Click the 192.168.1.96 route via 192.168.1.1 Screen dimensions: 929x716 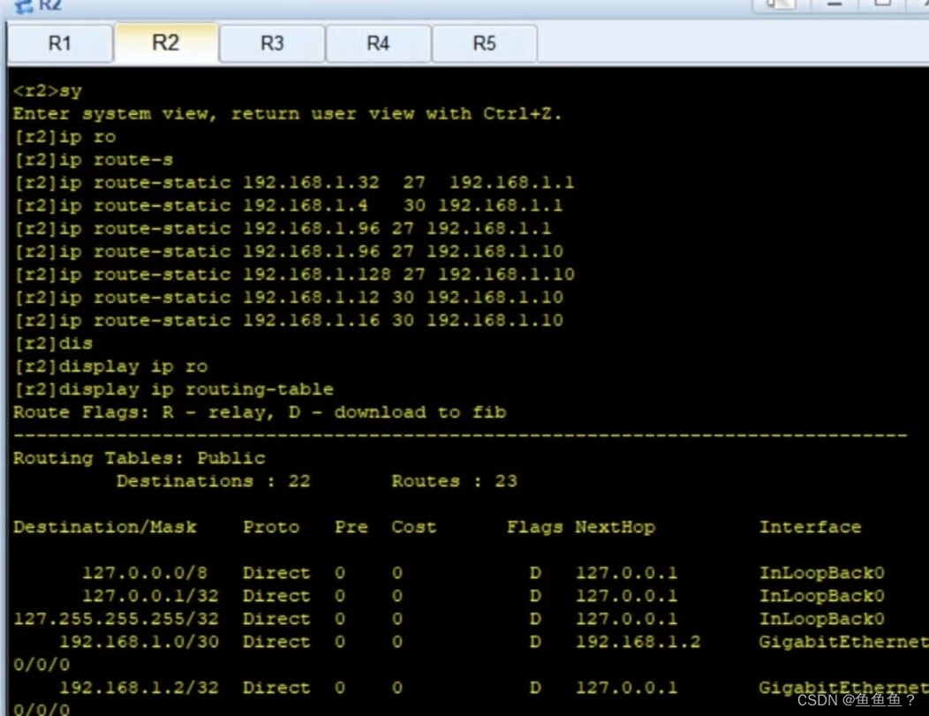pos(282,229)
